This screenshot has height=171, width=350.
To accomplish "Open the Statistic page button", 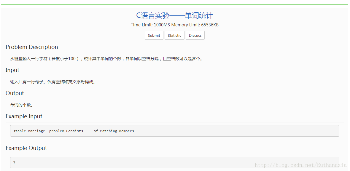I will coord(174,35).
